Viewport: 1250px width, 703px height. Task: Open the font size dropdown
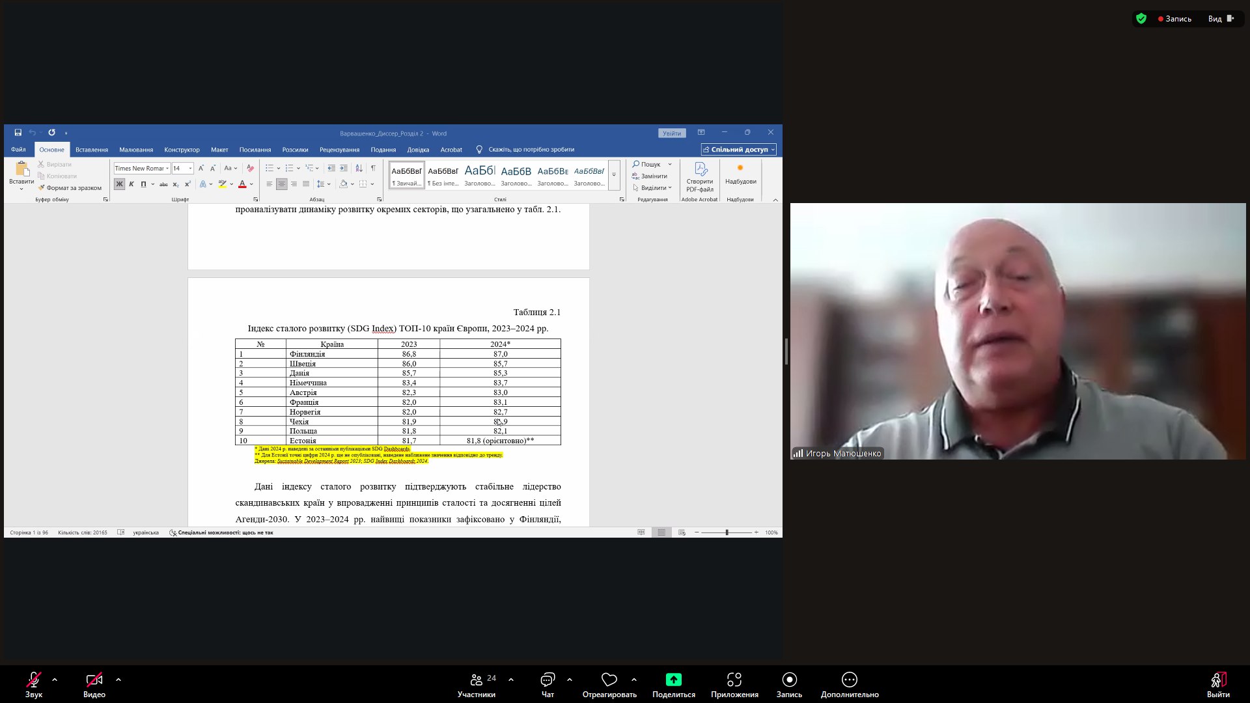click(190, 169)
